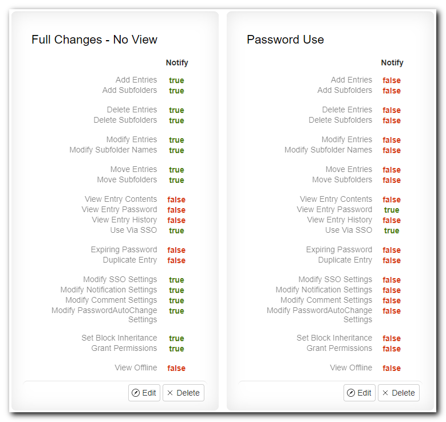Click Notify column header in Full Changes panel
The height and width of the screenshot is (422, 446).
pos(177,62)
